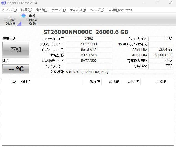Image resolution: width=176 pixels, height=147 pixels.
Task: Click the empty drive letter field
Action: click(89, 66)
